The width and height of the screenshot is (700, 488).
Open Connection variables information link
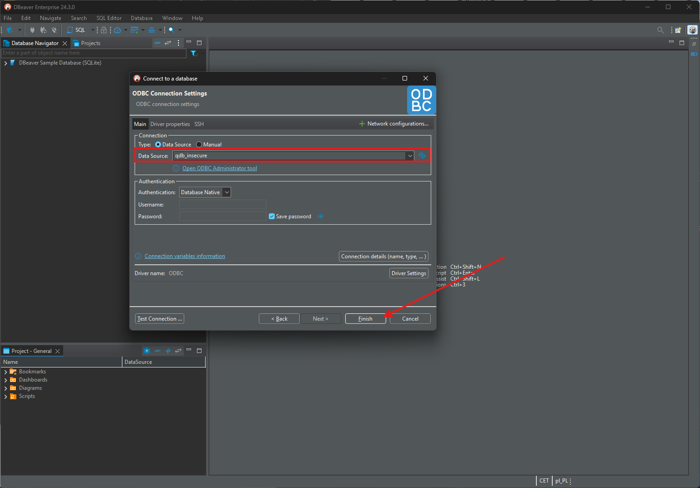click(185, 256)
